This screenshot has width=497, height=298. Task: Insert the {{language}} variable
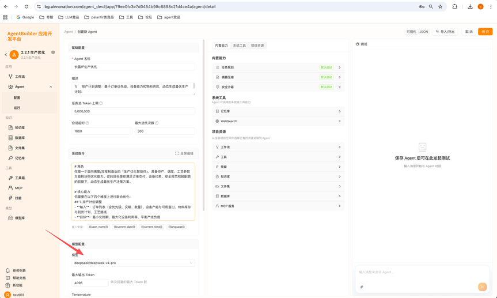click(177, 227)
